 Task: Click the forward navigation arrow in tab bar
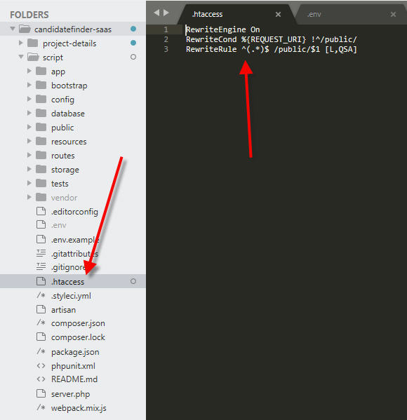pos(166,13)
